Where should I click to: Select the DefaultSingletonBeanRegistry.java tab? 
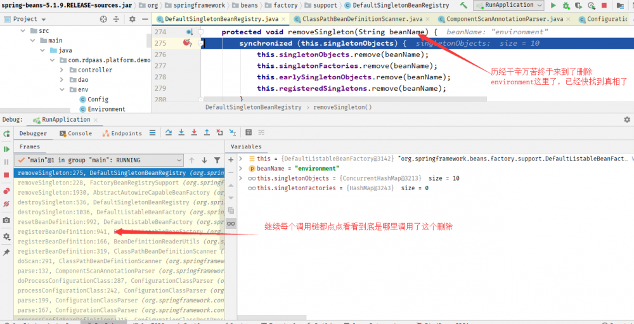(x=221, y=19)
